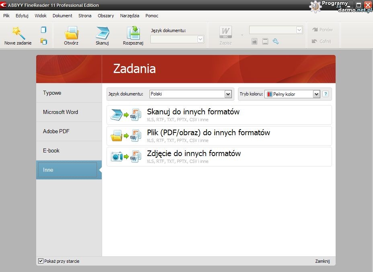Select the Adobe PDF task category

point(56,131)
